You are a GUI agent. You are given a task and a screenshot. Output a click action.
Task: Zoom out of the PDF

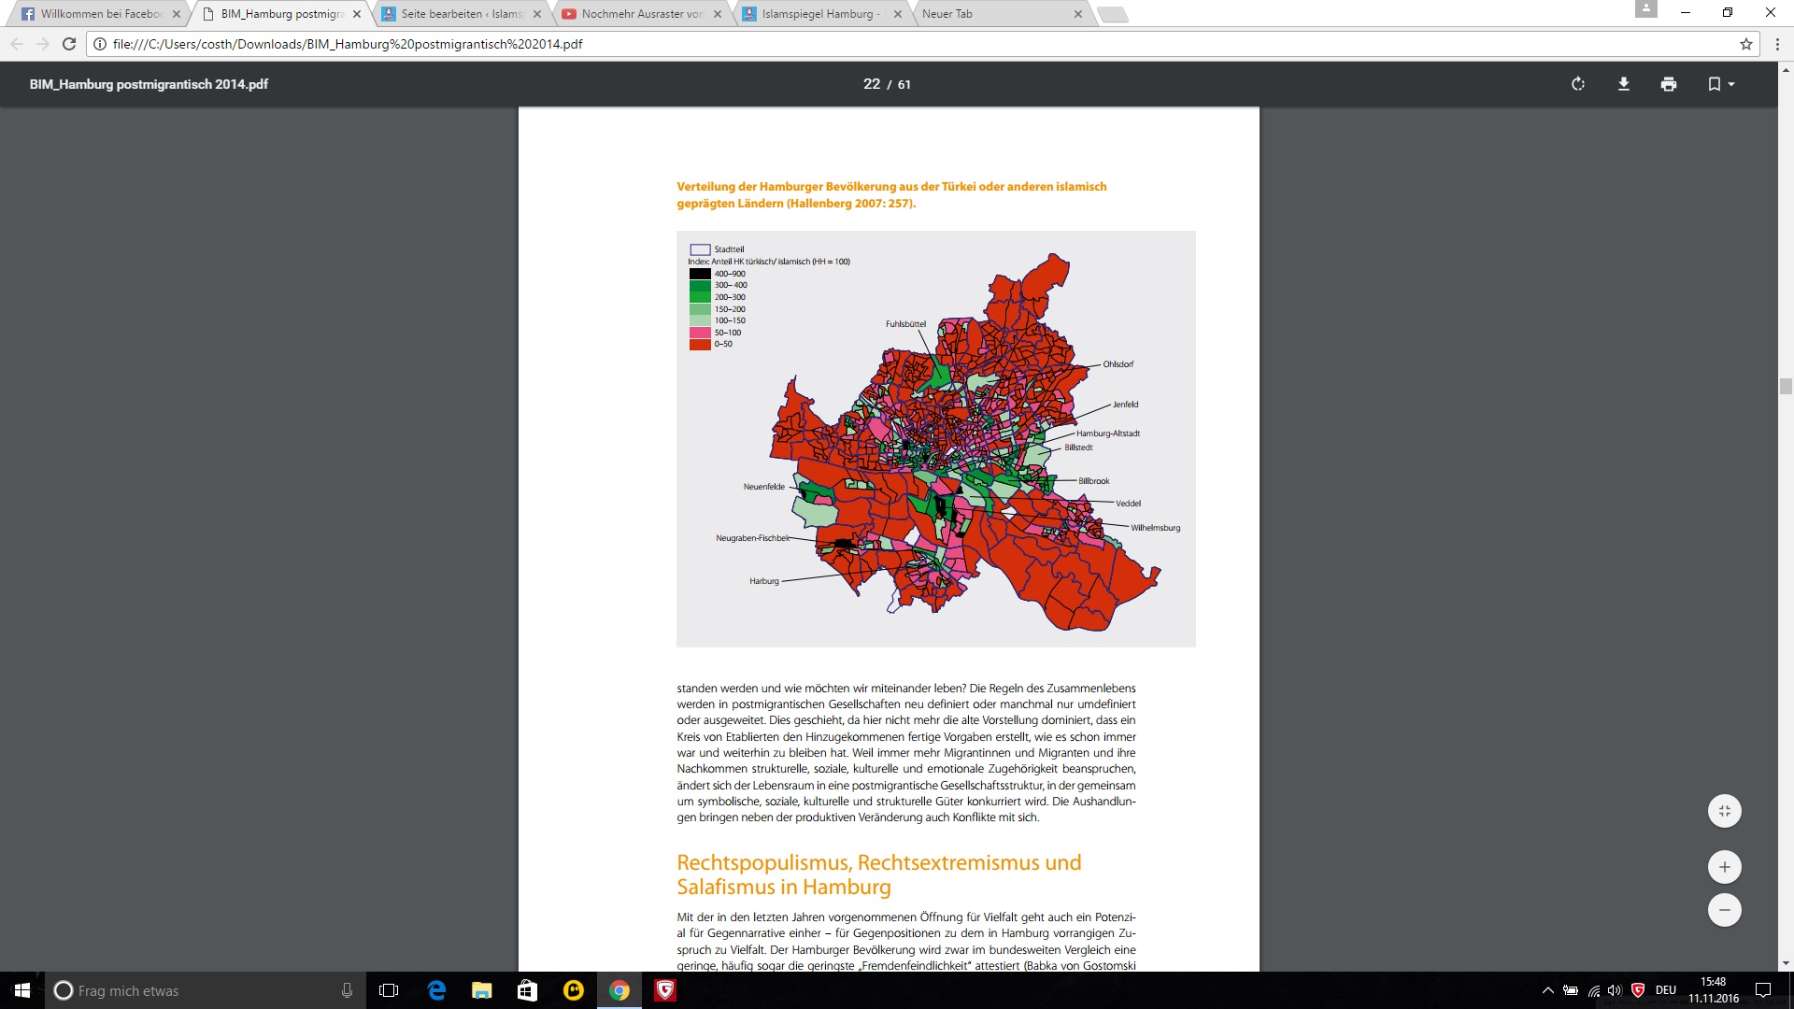pos(1725,910)
